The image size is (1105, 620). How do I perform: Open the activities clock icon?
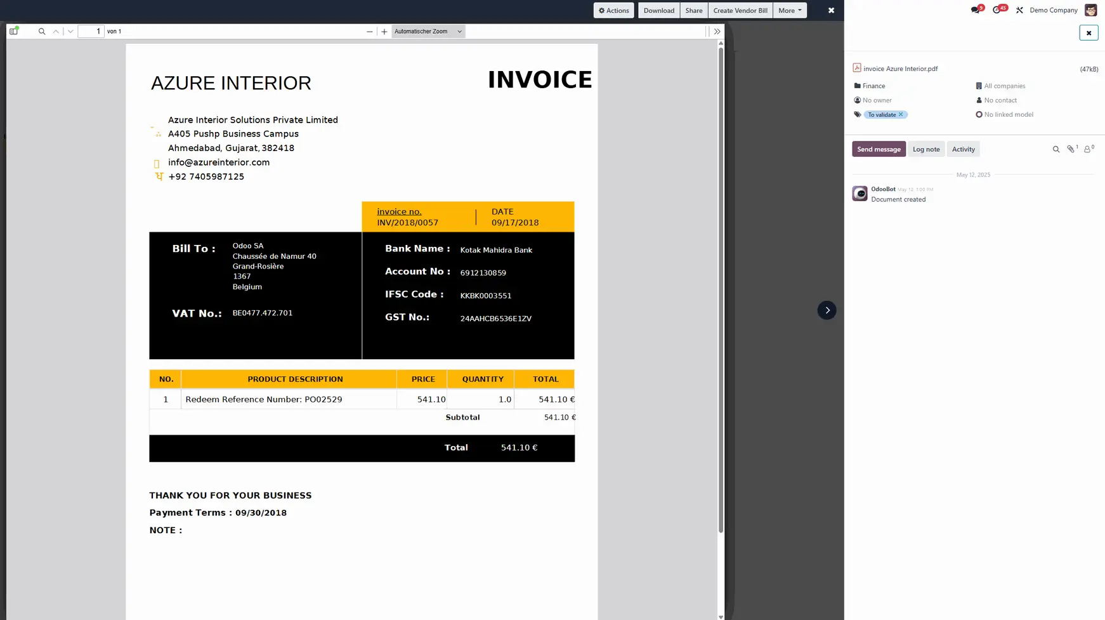(998, 10)
